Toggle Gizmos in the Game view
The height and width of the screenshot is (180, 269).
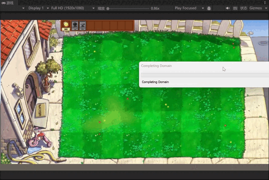(x=256, y=8)
